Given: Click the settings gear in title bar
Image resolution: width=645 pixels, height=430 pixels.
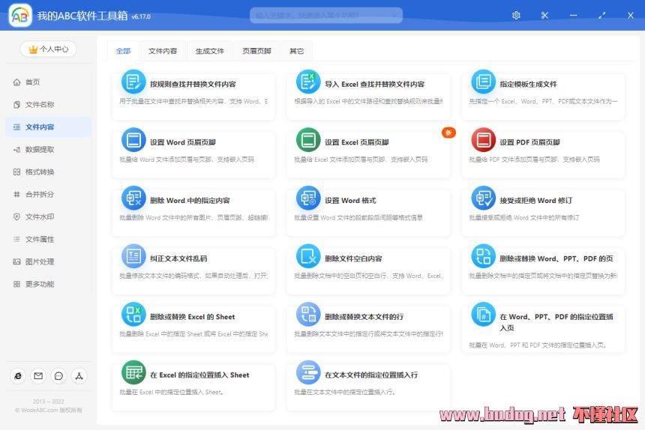Looking at the screenshot, I should [516, 16].
